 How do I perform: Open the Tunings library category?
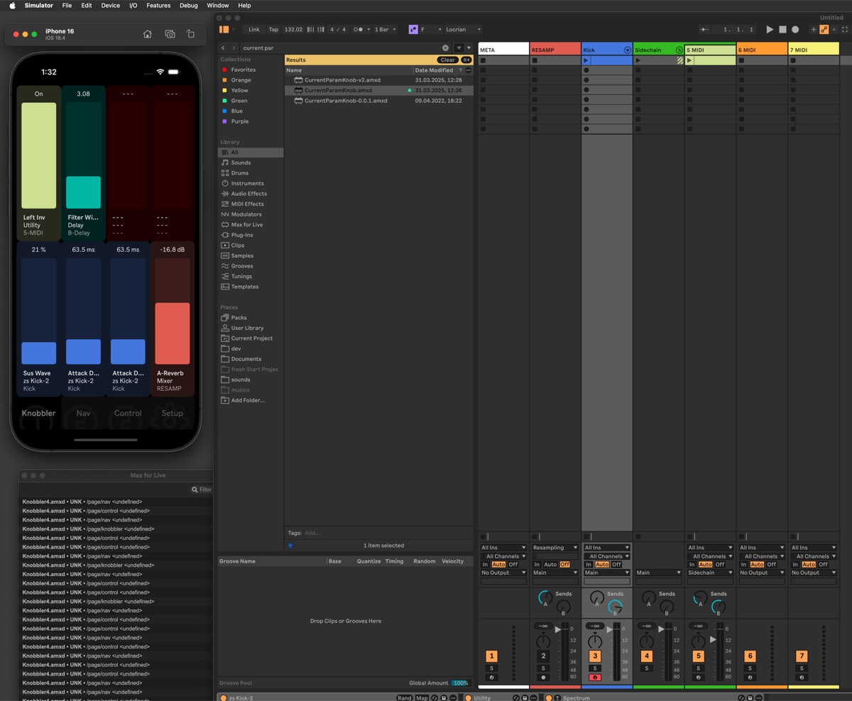pyautogui.click(x=241, y=276)
